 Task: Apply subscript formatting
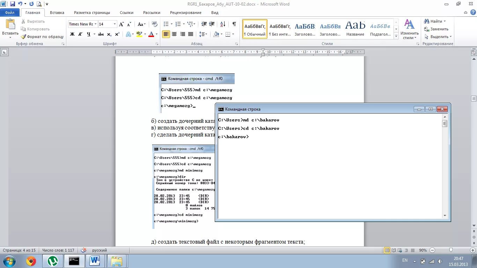[109, 34]
